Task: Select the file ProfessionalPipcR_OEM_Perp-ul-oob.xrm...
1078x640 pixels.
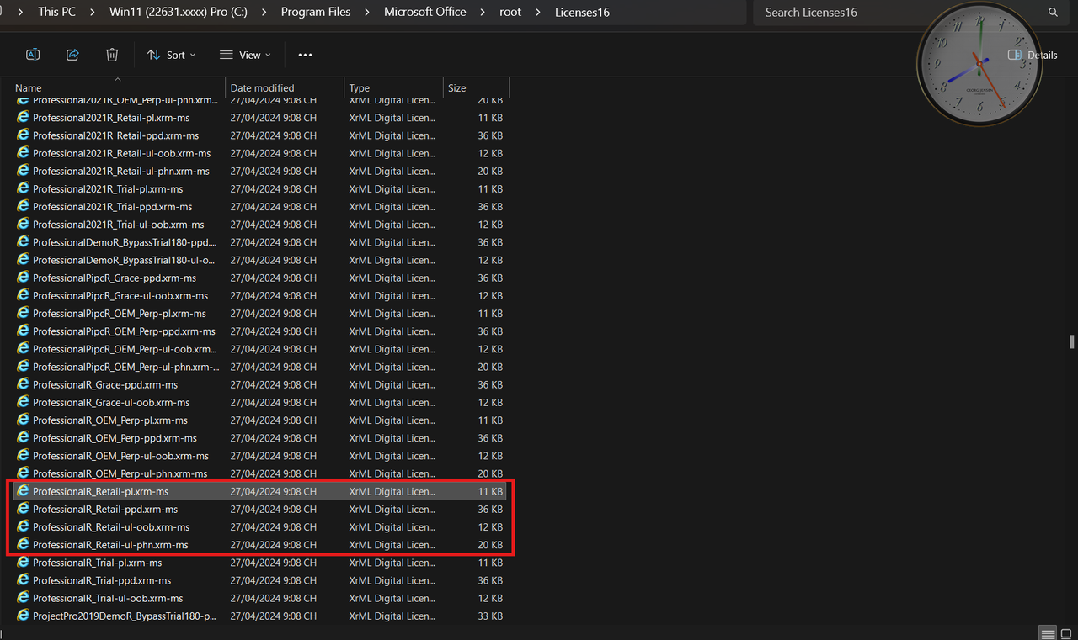Action: 259,349
